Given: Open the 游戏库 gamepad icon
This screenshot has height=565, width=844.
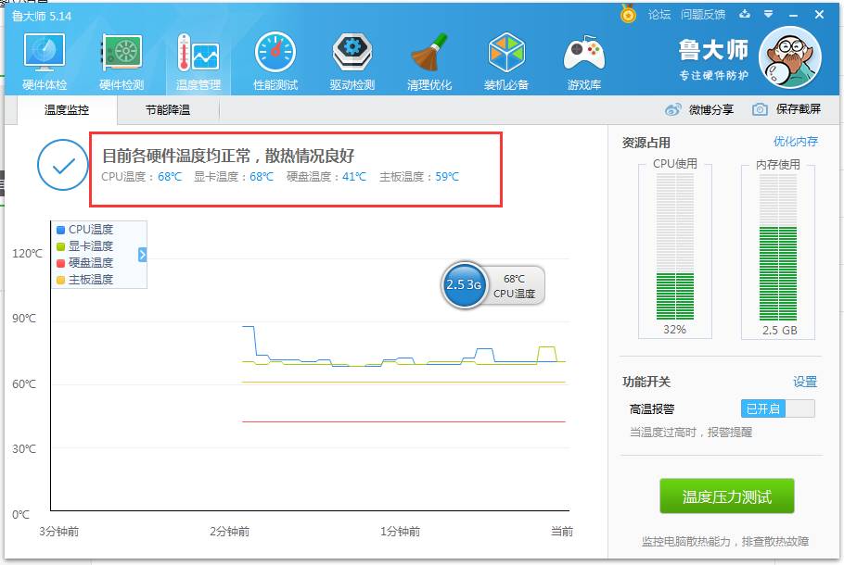Looking at the screenshot, I should point(584,61).
